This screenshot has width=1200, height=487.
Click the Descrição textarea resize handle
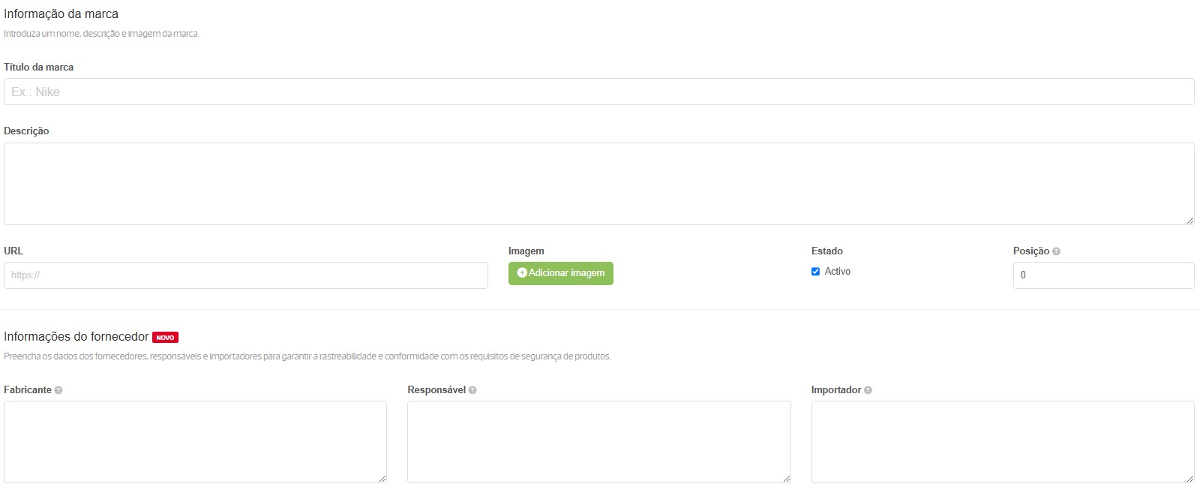[1189, 220]
